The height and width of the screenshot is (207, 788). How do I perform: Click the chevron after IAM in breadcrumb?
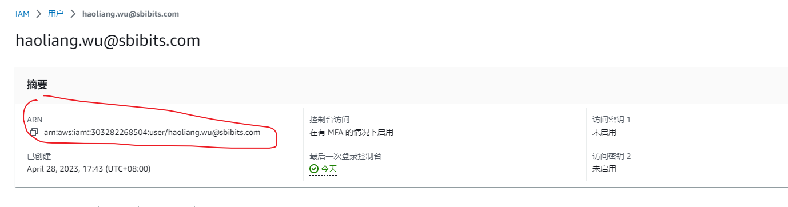[38, 14]
